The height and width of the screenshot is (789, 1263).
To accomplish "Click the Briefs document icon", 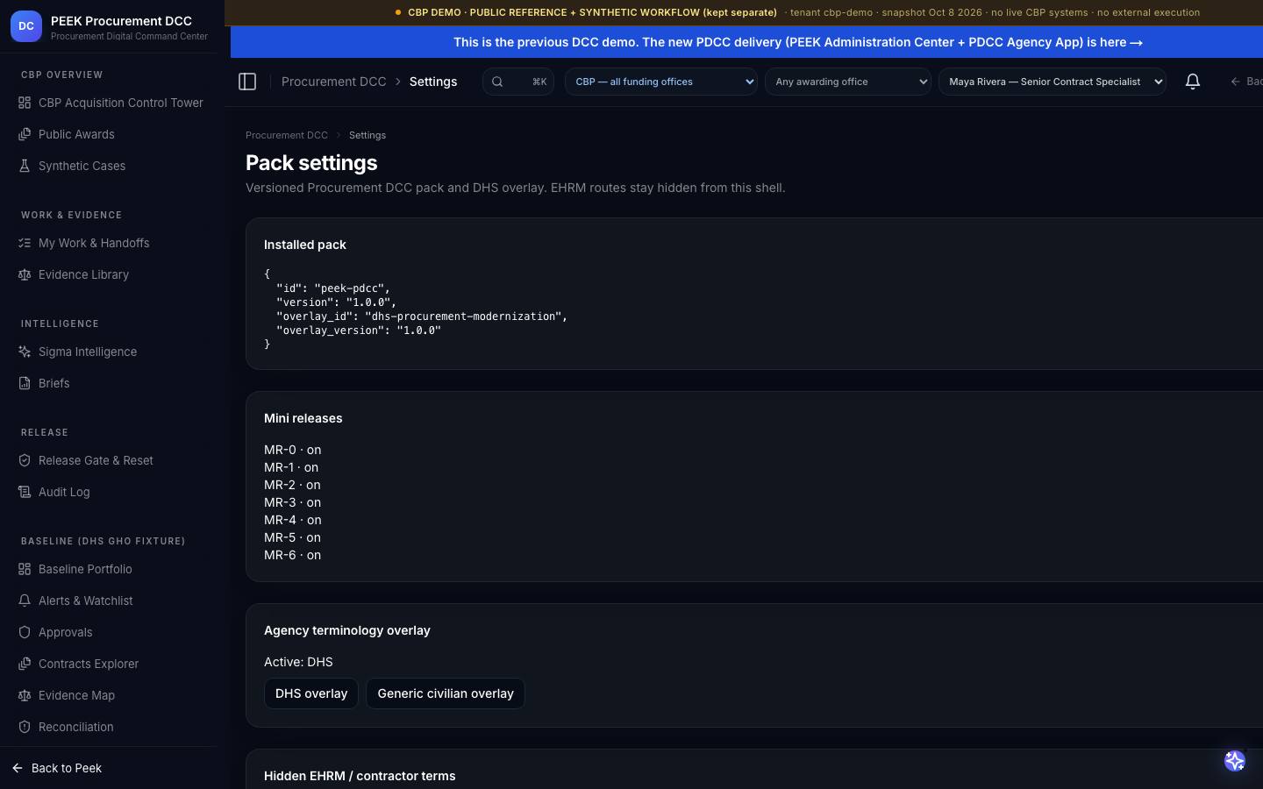I will [x=25, y=383].
